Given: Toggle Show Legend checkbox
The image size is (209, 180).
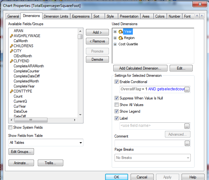Looking at the screenshot, I should 116,111.
